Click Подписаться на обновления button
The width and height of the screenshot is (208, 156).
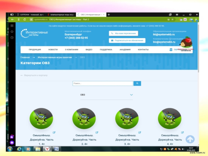coord(127,40)
